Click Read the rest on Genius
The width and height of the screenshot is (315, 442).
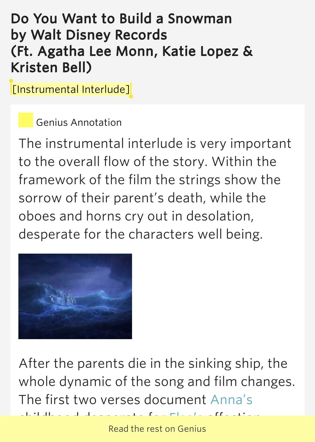click(x=157, y=429)
